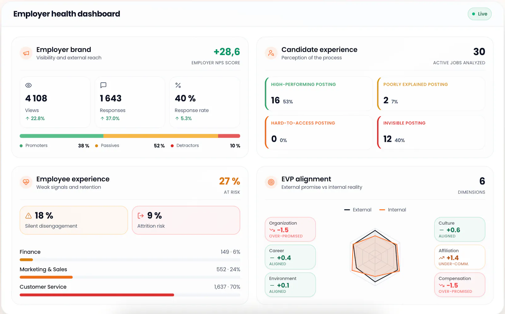505x314 pixels.
Task: Toggle the Internal legend entry
Action: pos(393,210)
